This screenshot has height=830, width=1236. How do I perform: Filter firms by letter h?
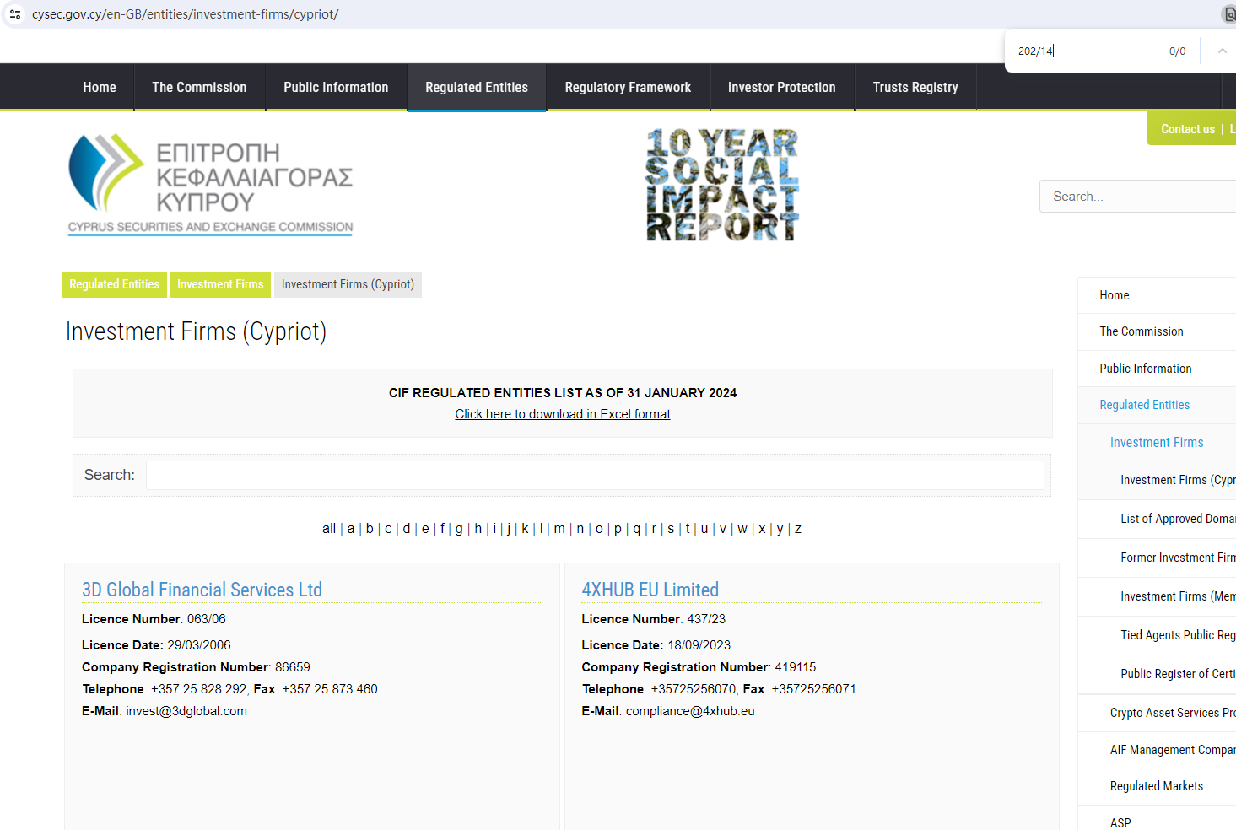point(478,529)
